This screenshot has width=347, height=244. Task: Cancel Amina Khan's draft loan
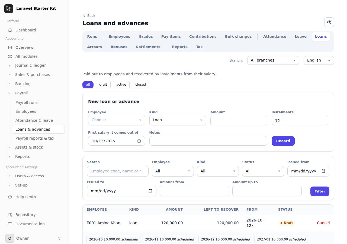pos(323,223)
